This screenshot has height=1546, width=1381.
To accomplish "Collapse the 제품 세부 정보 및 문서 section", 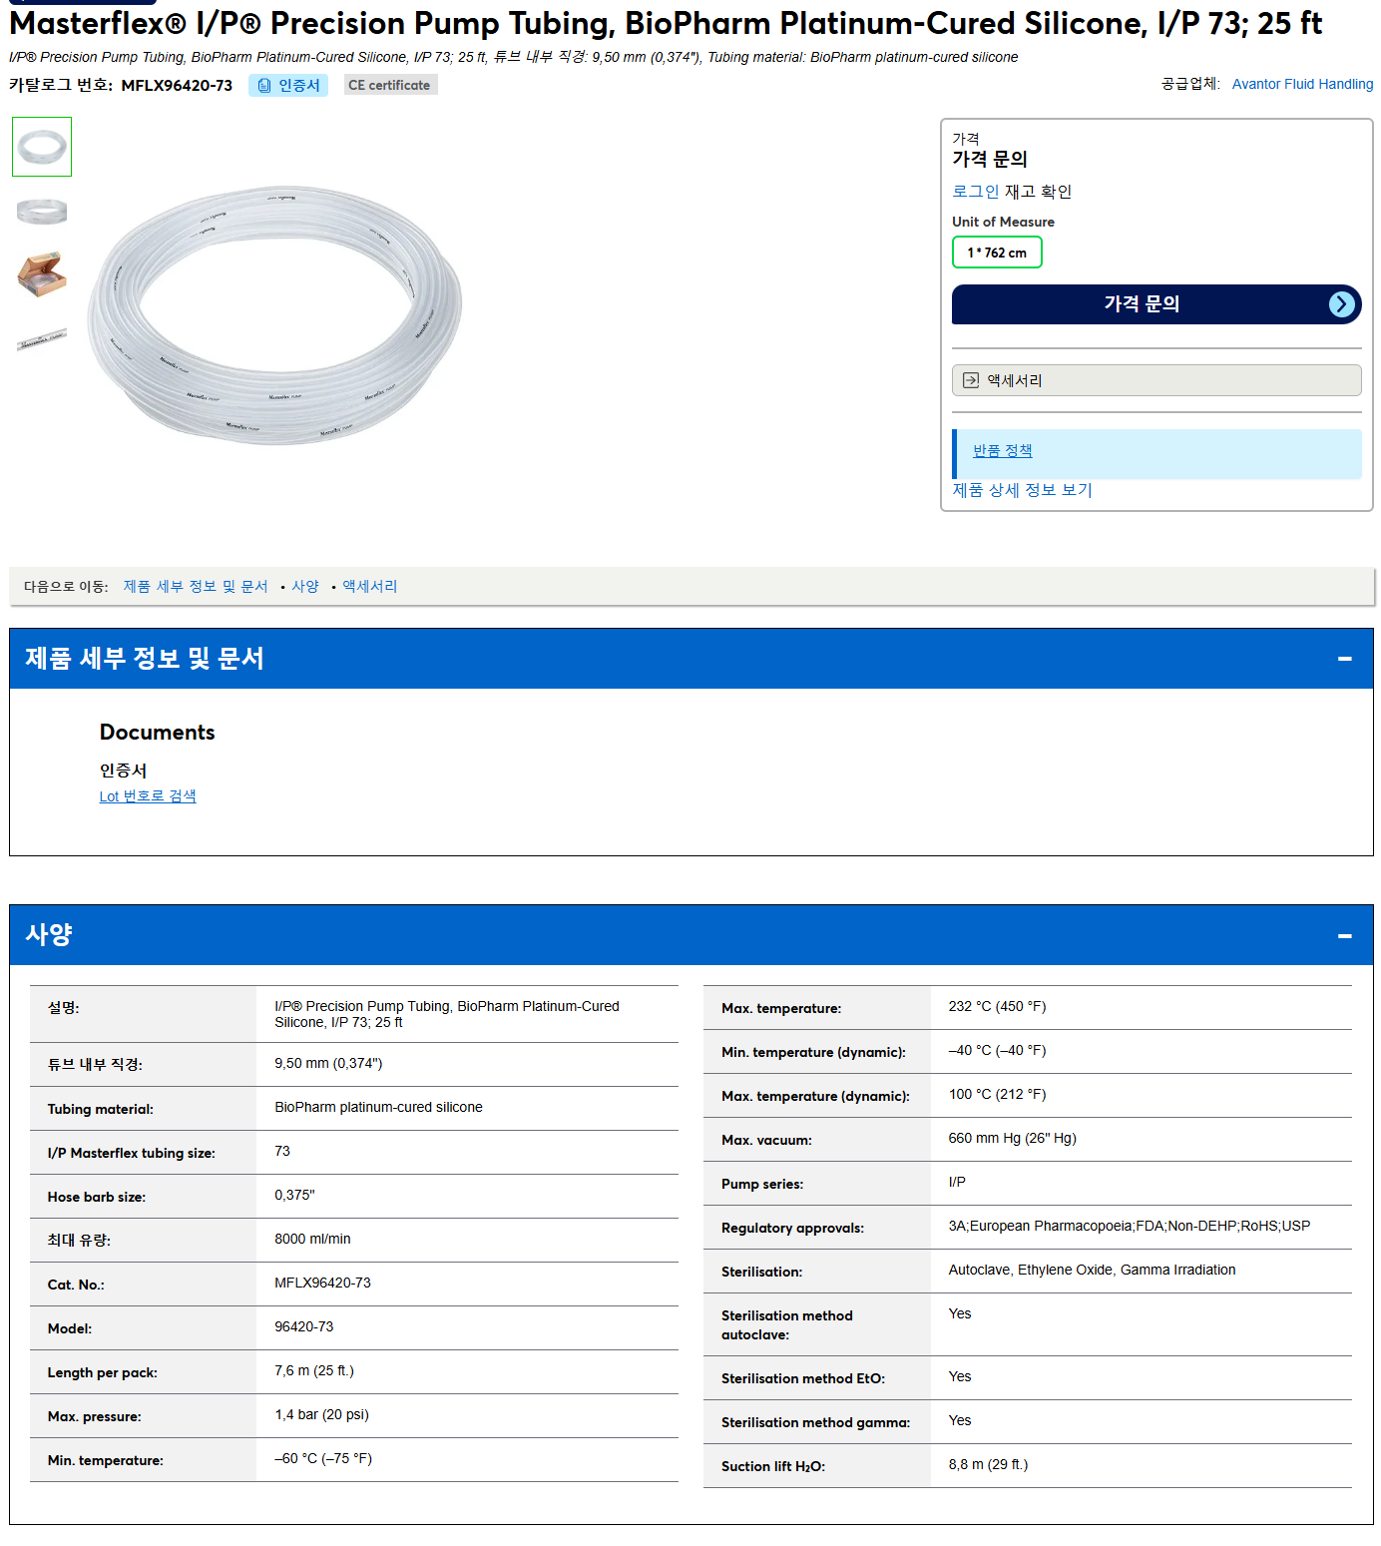I will click(1344, 659).
